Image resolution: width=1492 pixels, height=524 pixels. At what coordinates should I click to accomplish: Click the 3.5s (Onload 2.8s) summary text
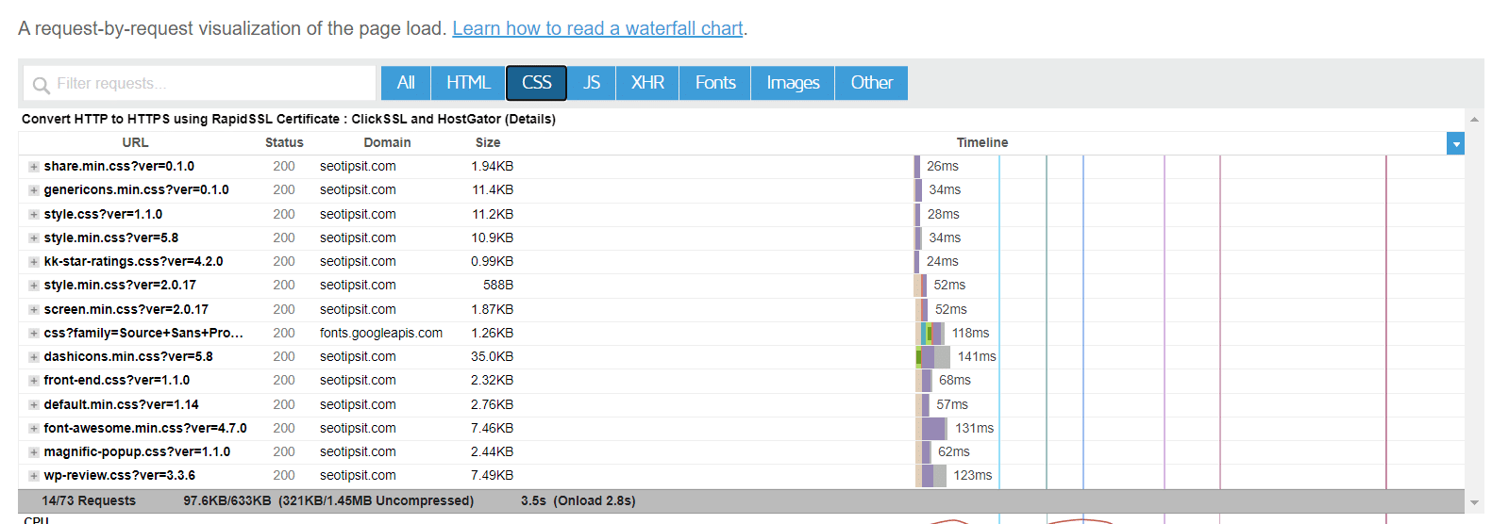click(x=578, y=500)
